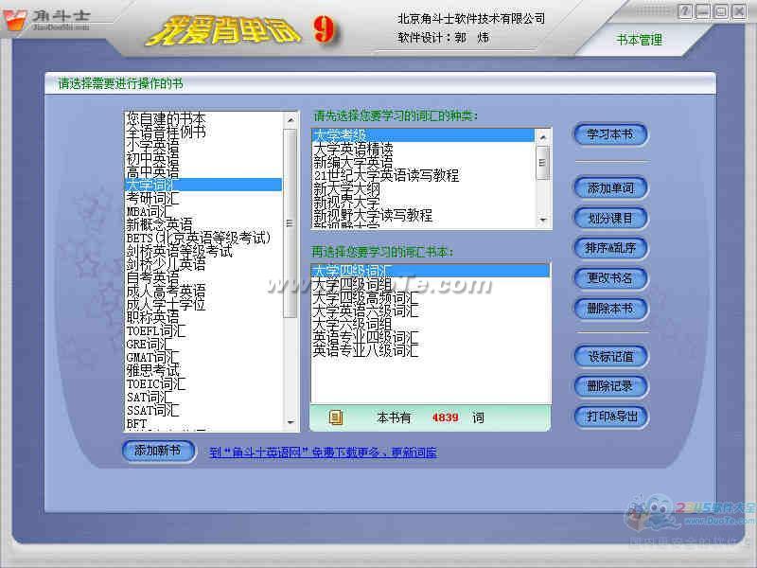Click 排序&乱序 button
This screenshot has height=568, width=757.
(610, 248)
